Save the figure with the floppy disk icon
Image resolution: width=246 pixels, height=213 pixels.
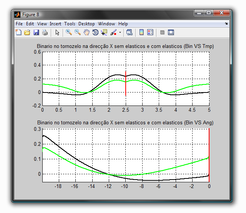36,33
